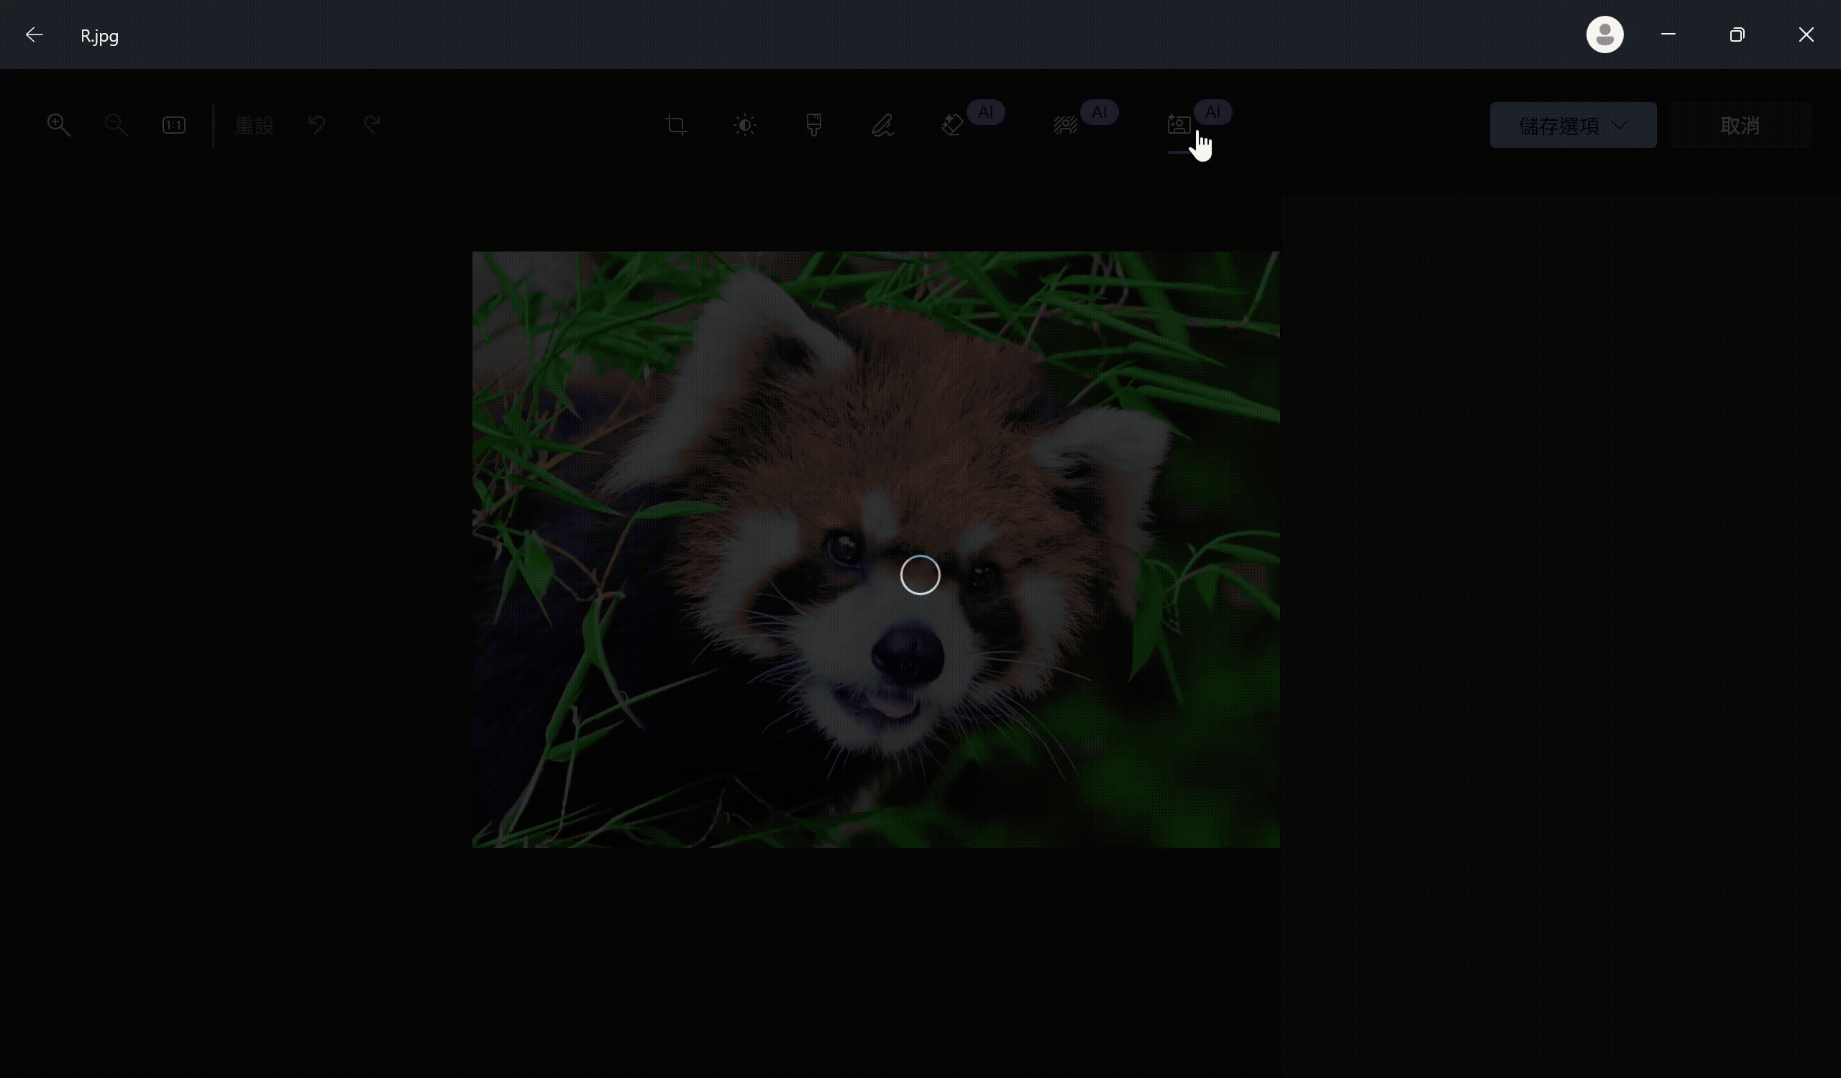Open the AI background blur tool
1841x1078 pixels.
pos(1066,125)
